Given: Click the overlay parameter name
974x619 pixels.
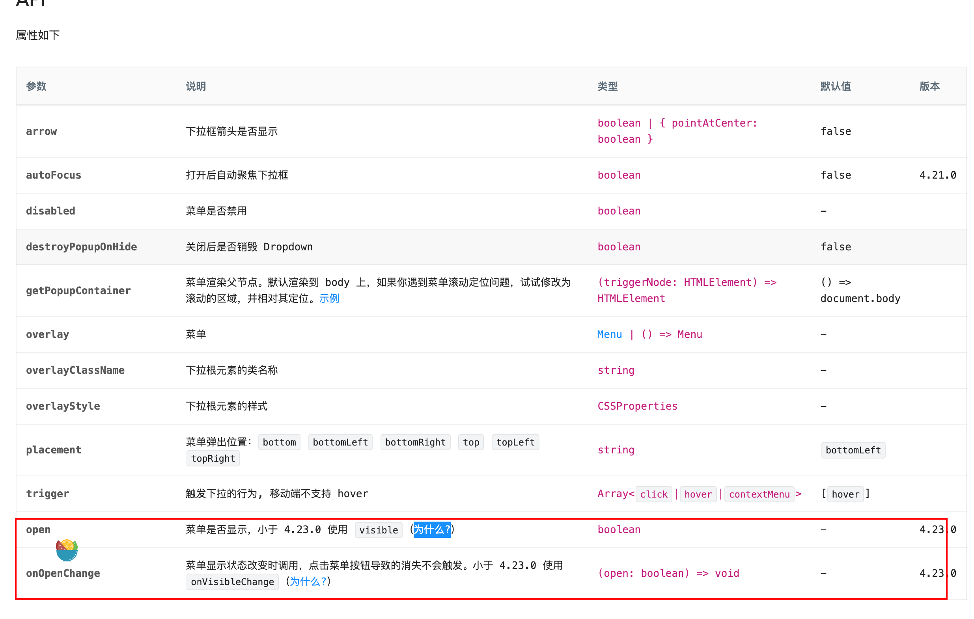Looking at the screenshot, I should (47, 334).
